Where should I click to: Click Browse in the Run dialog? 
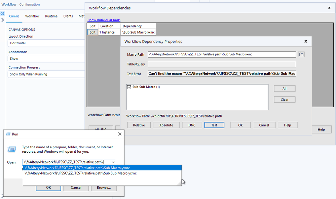pos(104,187)
